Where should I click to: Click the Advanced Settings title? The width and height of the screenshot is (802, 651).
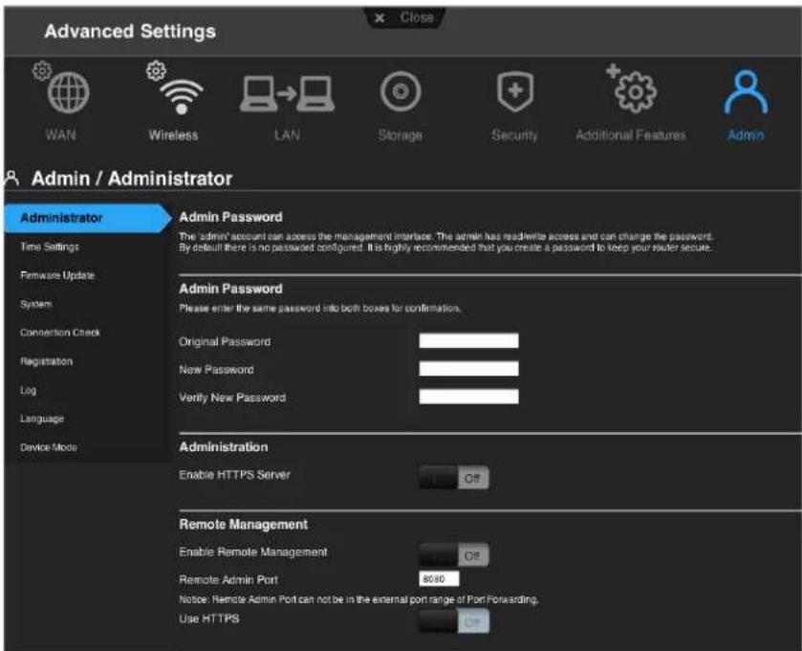click(130, 32)
